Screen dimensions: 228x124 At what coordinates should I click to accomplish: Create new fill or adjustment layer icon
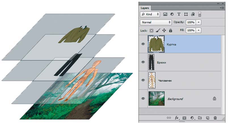(x=192, y=118)
